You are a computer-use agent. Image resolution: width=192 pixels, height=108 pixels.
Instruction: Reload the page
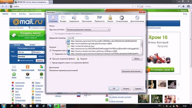click(138, 6)
